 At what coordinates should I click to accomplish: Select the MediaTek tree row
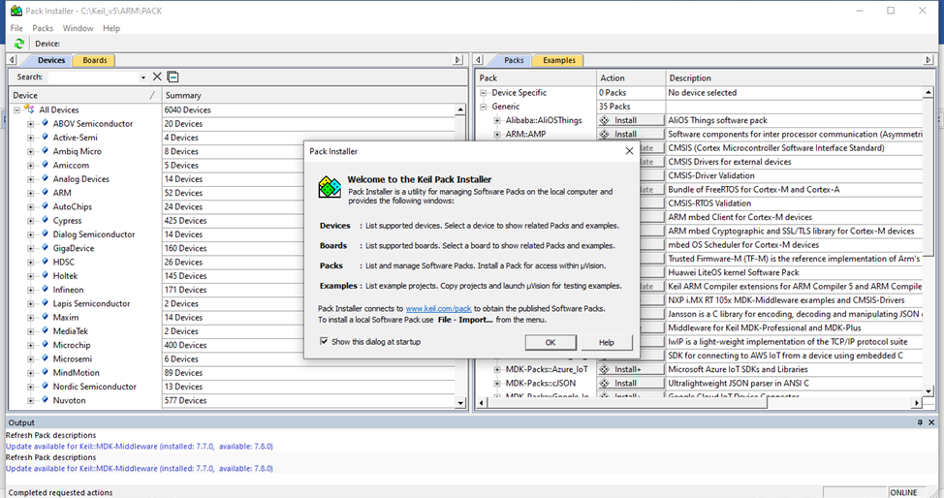point(70,331)
